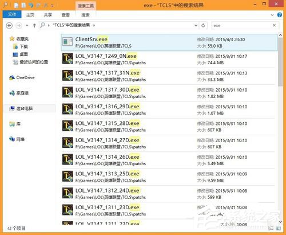Click the scrollbar up arrow
286x235 pixels.
click(280, 35)
